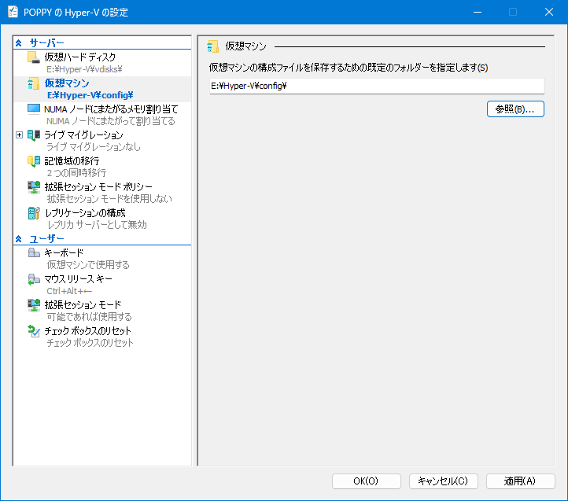This screenshot has width=568, height=501.
Task: Minimize the Hyper-V settings window
Action: point(478,12)
